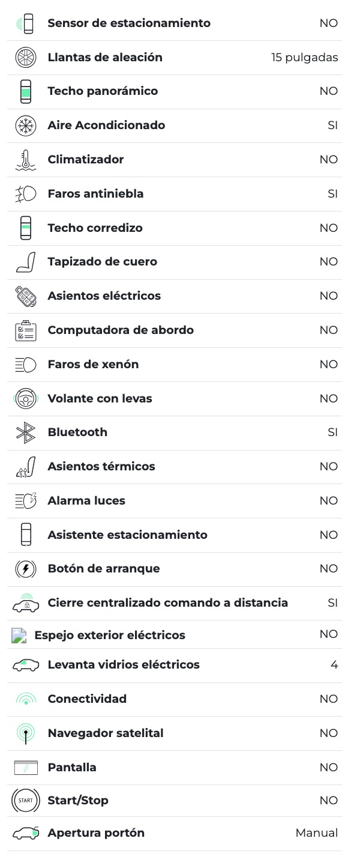Click the alloy wheel icon
The image size is (360, 859).
pos(26,58)
